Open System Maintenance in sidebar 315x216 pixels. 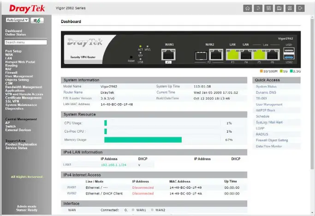(x=21, y=105)
